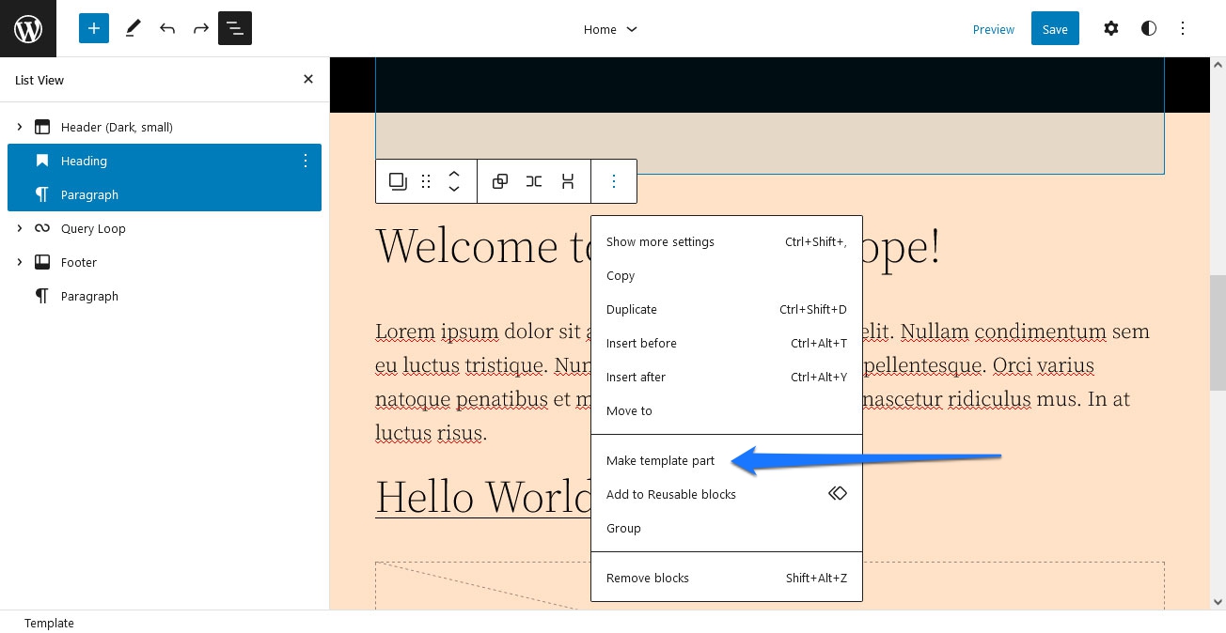
Task: Open the Styles half-moon panel
Action: tap(1149, 28)
